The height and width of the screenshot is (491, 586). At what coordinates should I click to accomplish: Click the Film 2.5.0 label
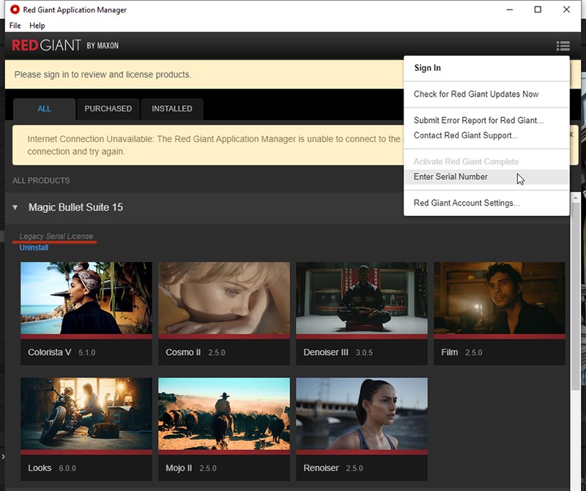[461, 353]
